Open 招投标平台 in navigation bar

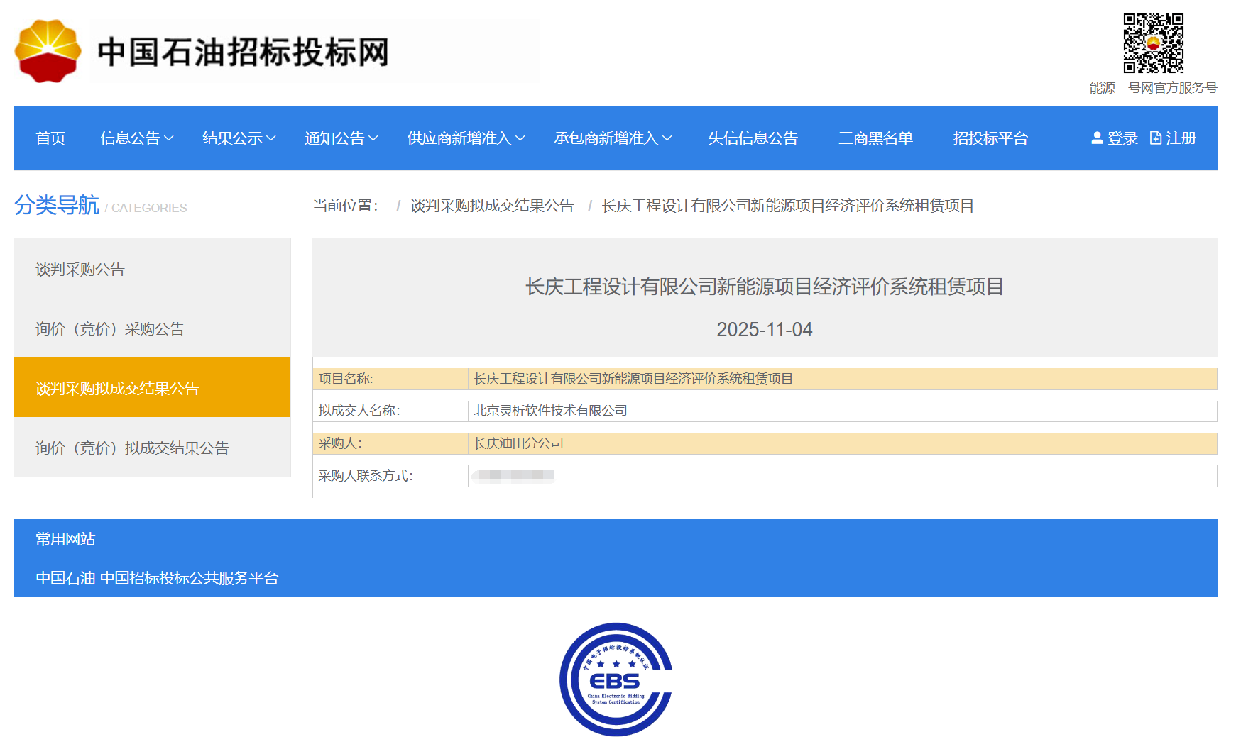990,138
